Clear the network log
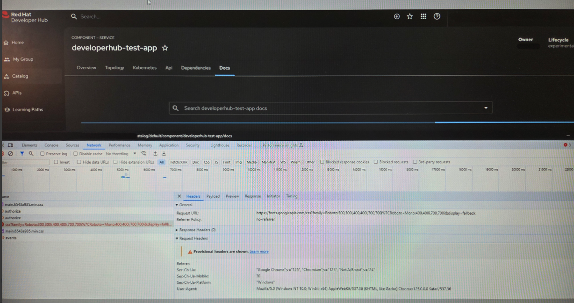574x303 pixels. tap(10, 153)
